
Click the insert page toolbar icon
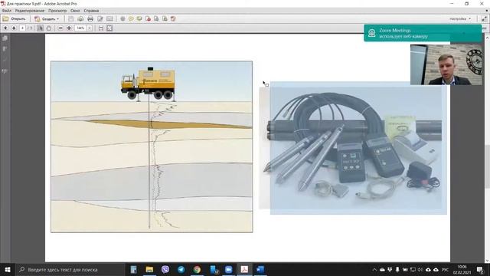165,18
